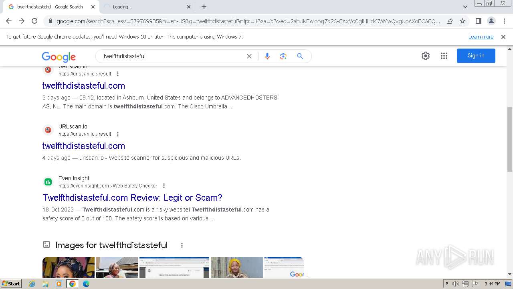
Task: Search by voice microphone
Action: [267, 56]
